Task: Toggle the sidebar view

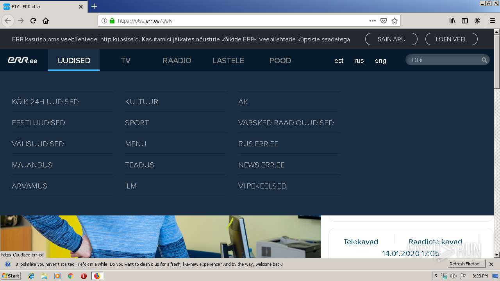Action: tap(465, 21)
